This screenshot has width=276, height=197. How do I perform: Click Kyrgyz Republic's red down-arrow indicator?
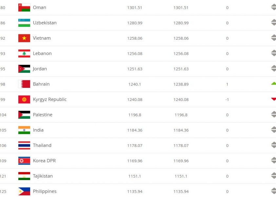(273, 99)
